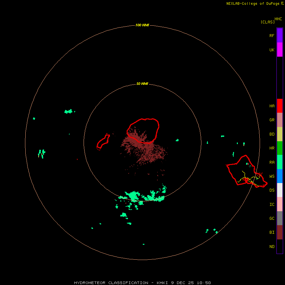Screen dimensions: 285x285
Task: Click the RF purple legend swatch
Action: (x=280, y=35)
